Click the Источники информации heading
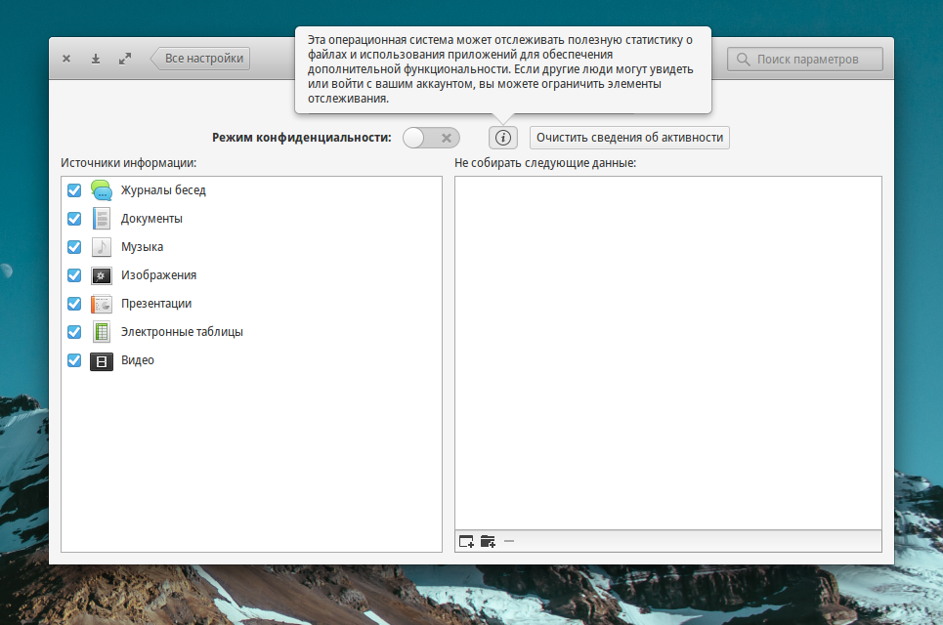The width and height of the screenshot is (943, 625). pyautogui.click(x=129, y=163)
